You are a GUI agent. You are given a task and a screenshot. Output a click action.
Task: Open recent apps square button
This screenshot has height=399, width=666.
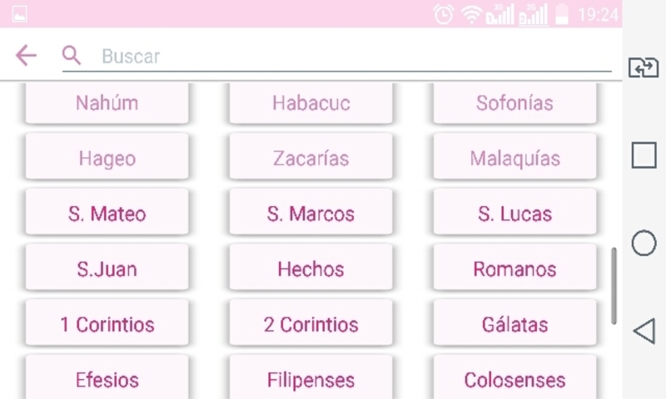point(644,155)
